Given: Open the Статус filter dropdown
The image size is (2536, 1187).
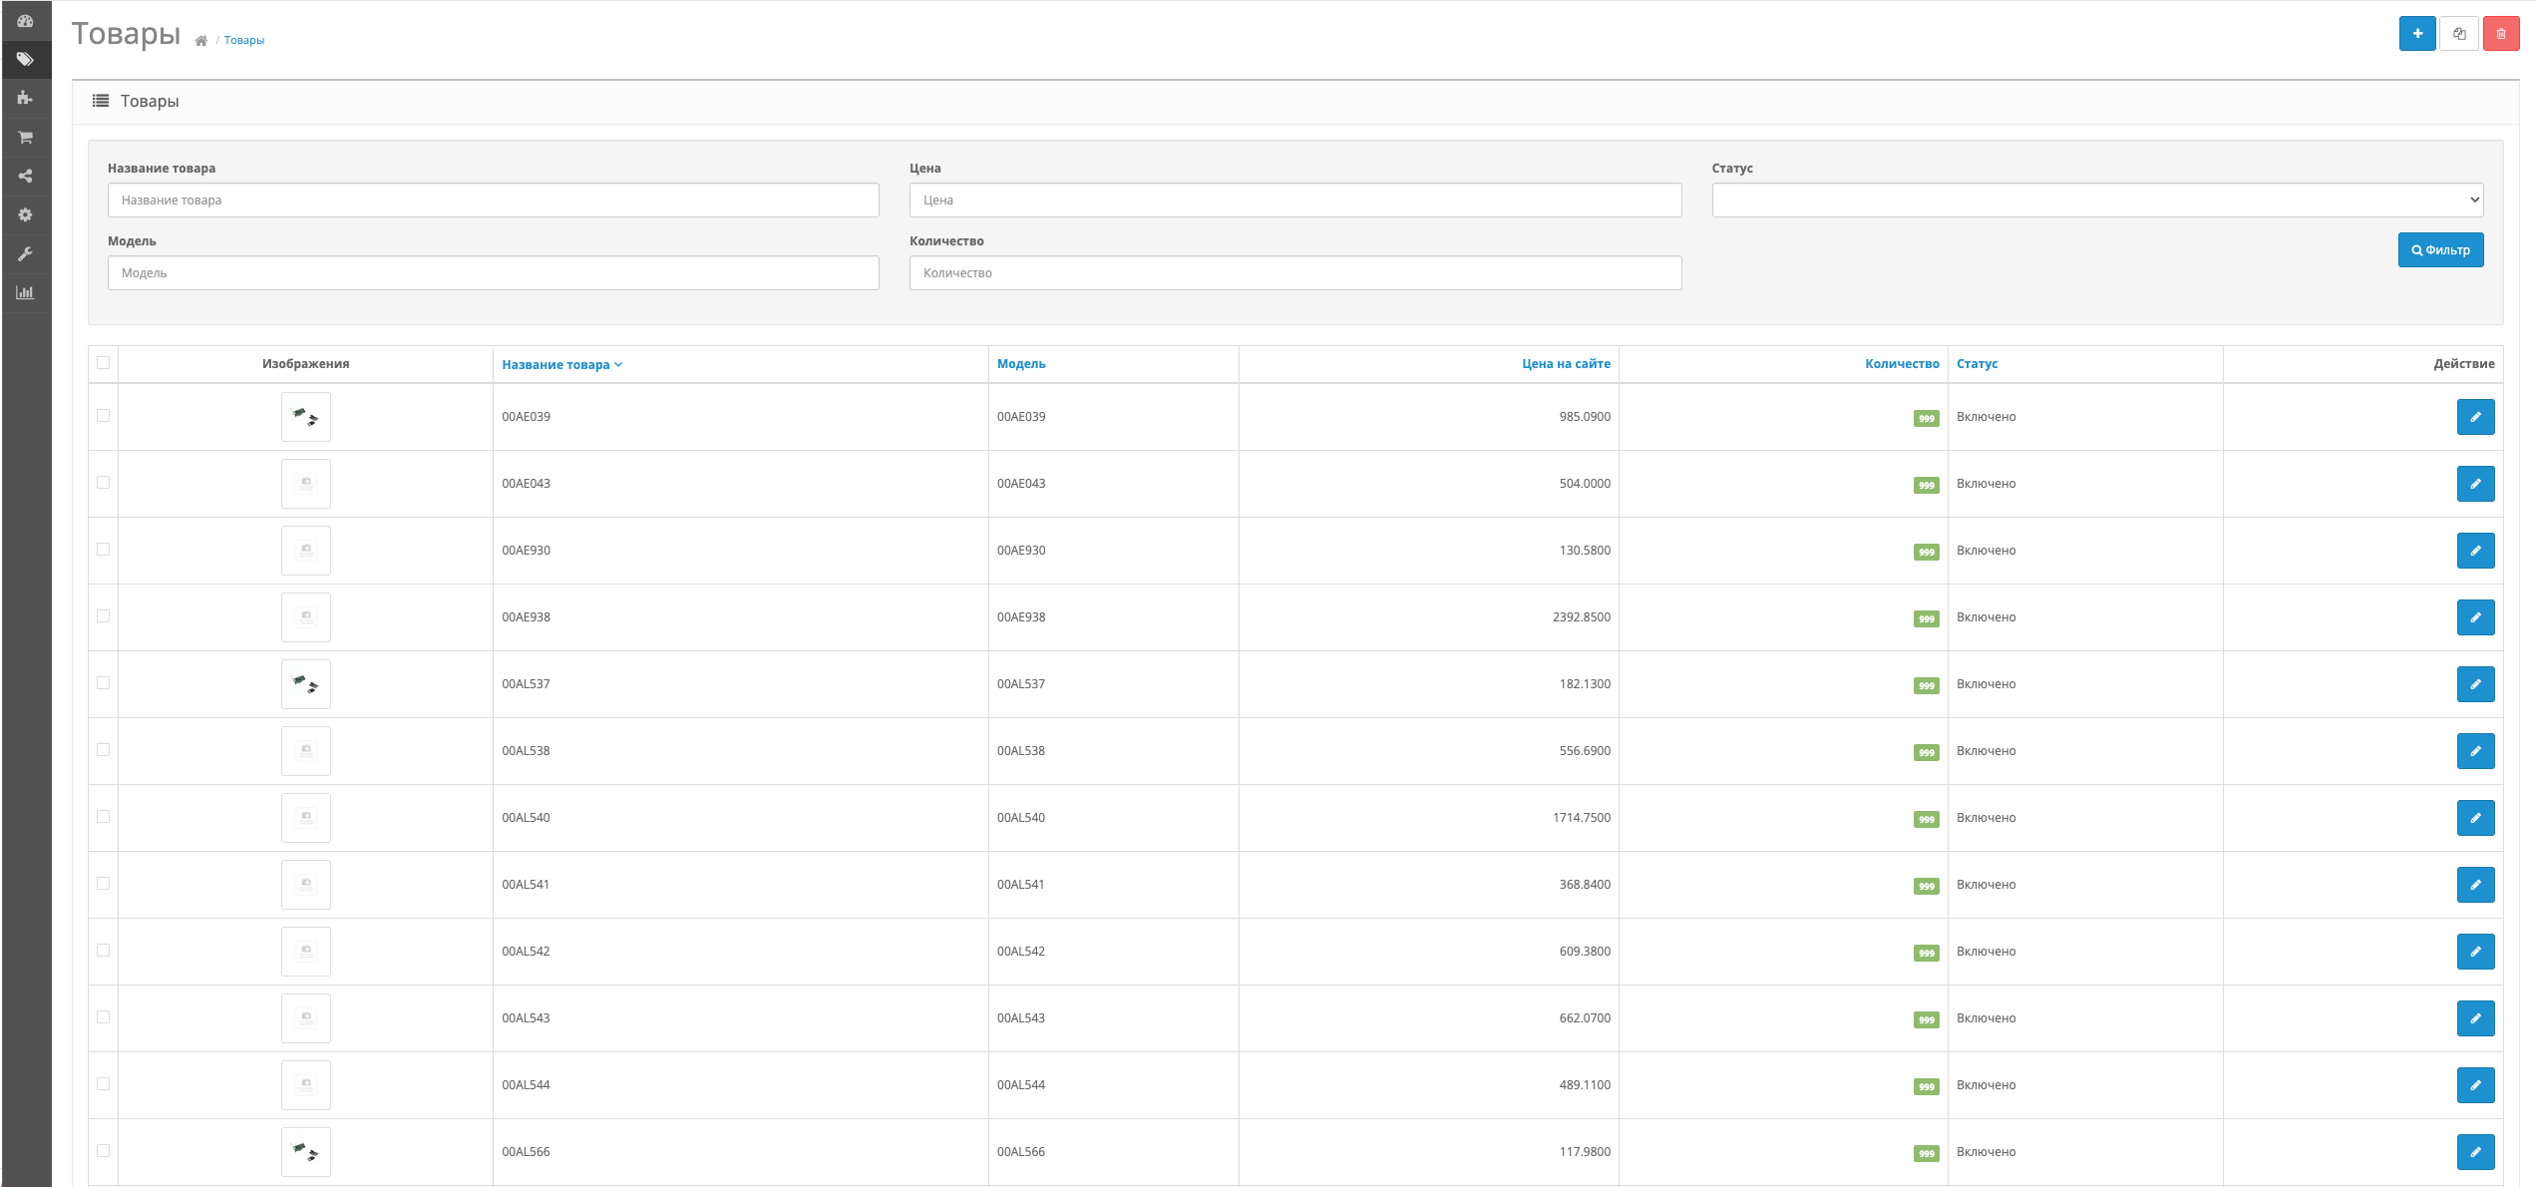Looking at the screenshot, I should point(2096,199).
